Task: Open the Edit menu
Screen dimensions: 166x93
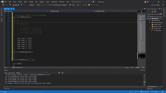Action: point(10,2)
